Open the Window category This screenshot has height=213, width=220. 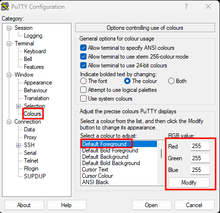tap(24, 75)
